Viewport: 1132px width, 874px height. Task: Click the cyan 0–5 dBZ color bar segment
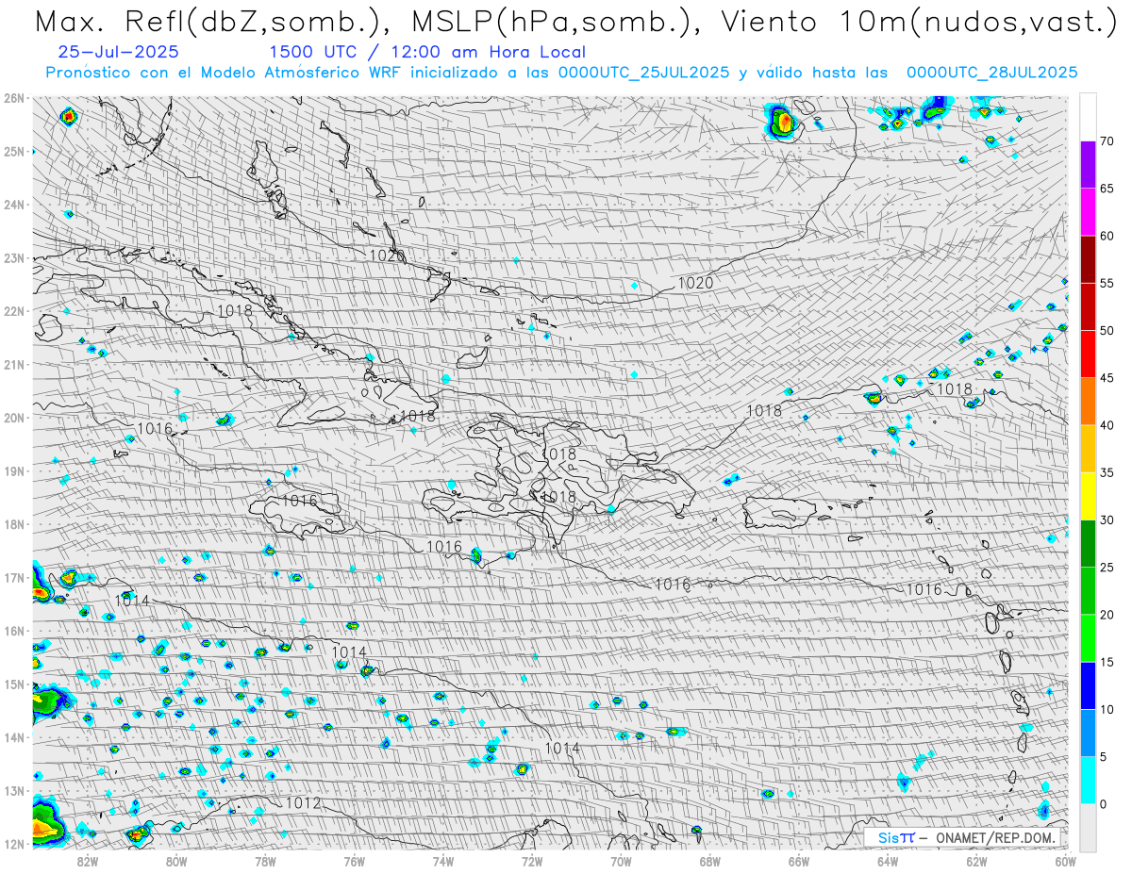click(1088, 781)
